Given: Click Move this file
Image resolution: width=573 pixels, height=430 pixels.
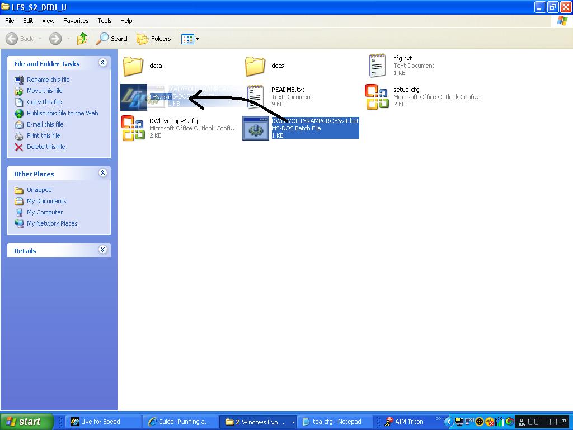Looking at the screenshot, I should pos(45,91).
